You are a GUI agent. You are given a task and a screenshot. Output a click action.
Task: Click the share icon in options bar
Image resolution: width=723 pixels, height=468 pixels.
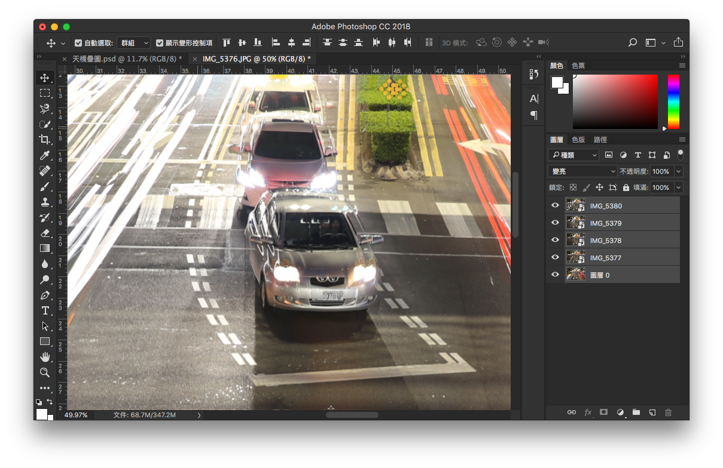(678, 42)
